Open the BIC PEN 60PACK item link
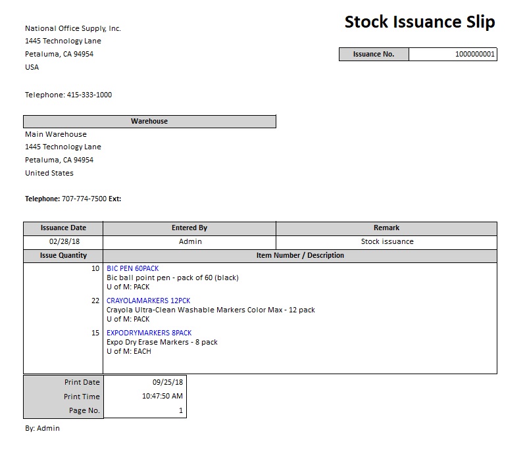Screen dimensions: 527x461 point(132,268)
